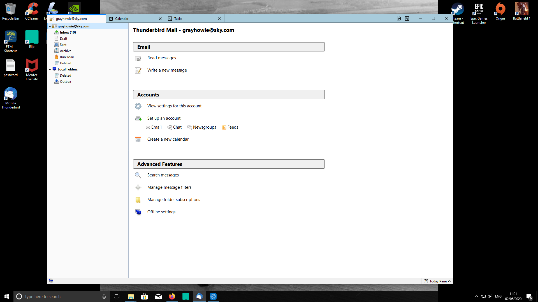Set up a Newsgroups account
The image size is (538, 302).
click(x=204, y=127)
